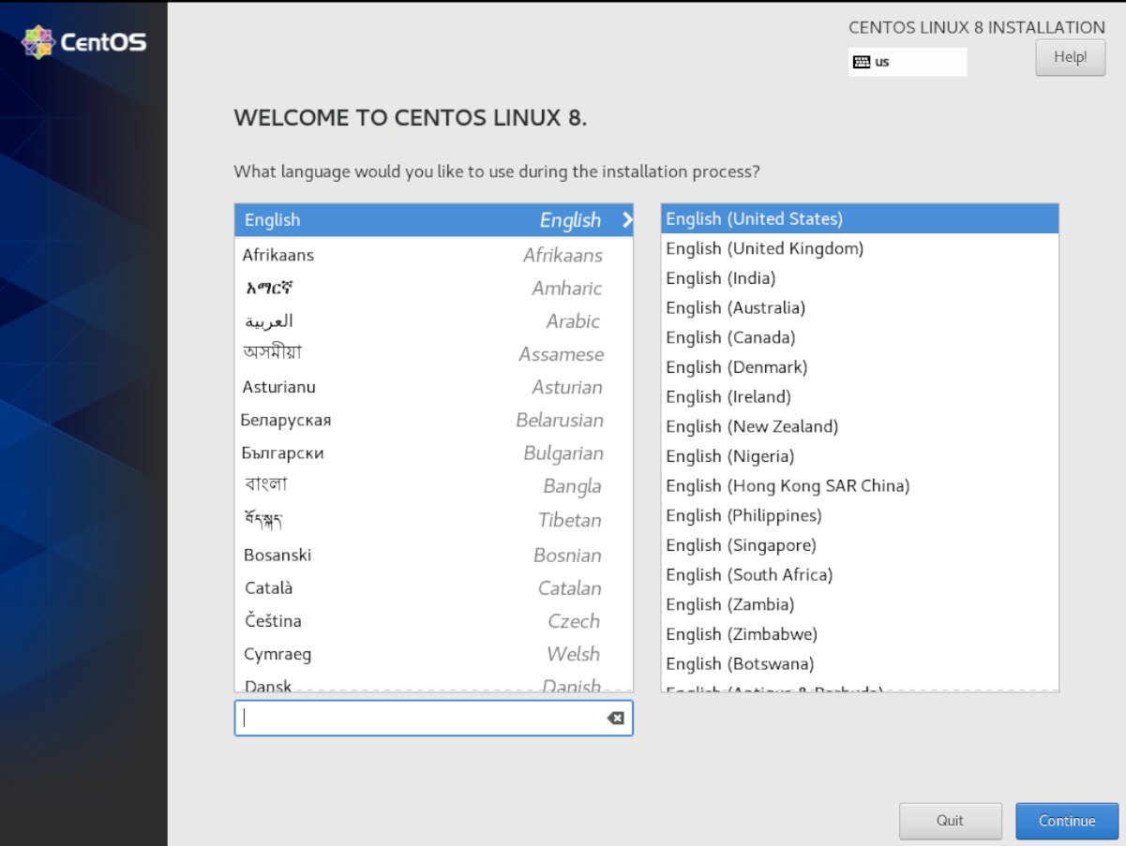Choose Català from the language list

click(267, 587)
